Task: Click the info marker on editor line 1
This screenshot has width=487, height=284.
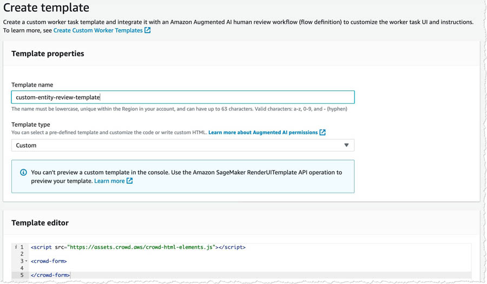Action: click(16, 247)
